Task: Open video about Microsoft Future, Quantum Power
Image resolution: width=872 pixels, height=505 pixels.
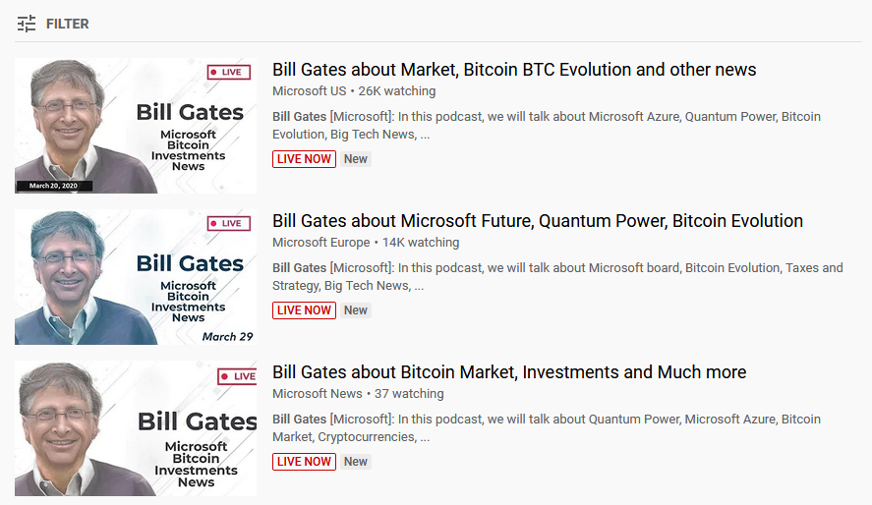Action: (538, 221)
